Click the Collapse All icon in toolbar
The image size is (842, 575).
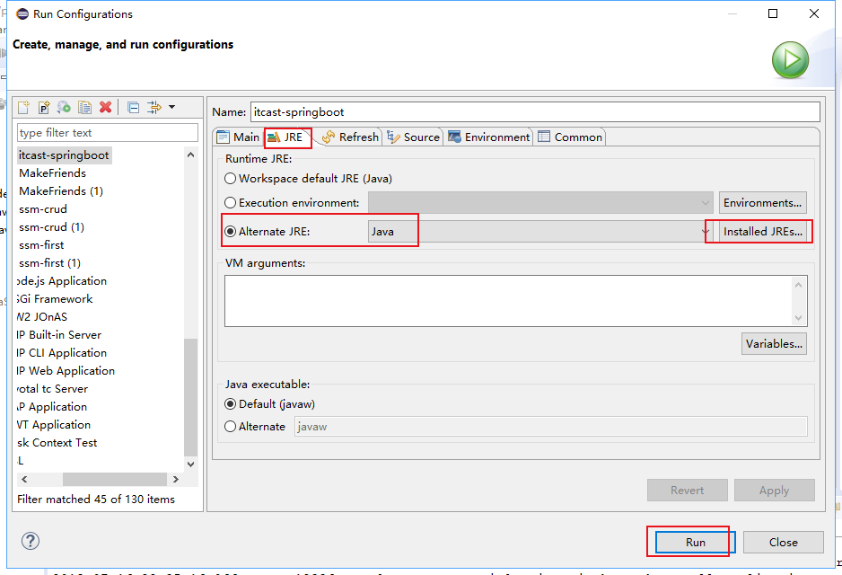(133, 108)
